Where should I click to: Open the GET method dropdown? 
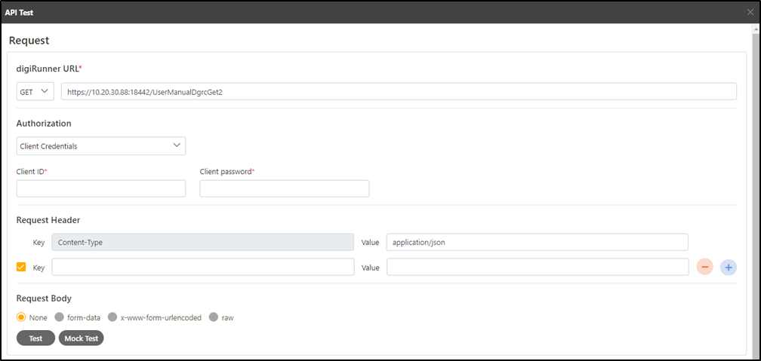35,91
